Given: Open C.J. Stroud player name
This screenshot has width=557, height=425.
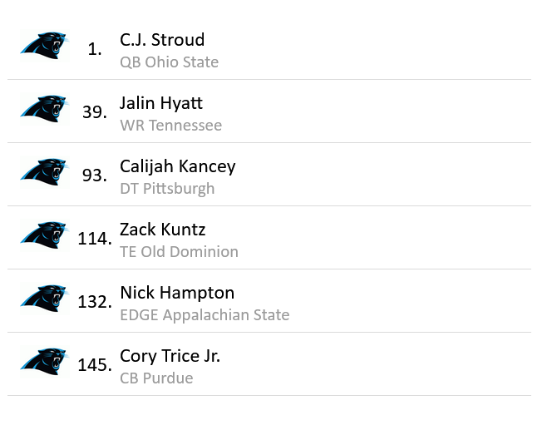Looking at the screenshot, I should (x=162, y=40).
